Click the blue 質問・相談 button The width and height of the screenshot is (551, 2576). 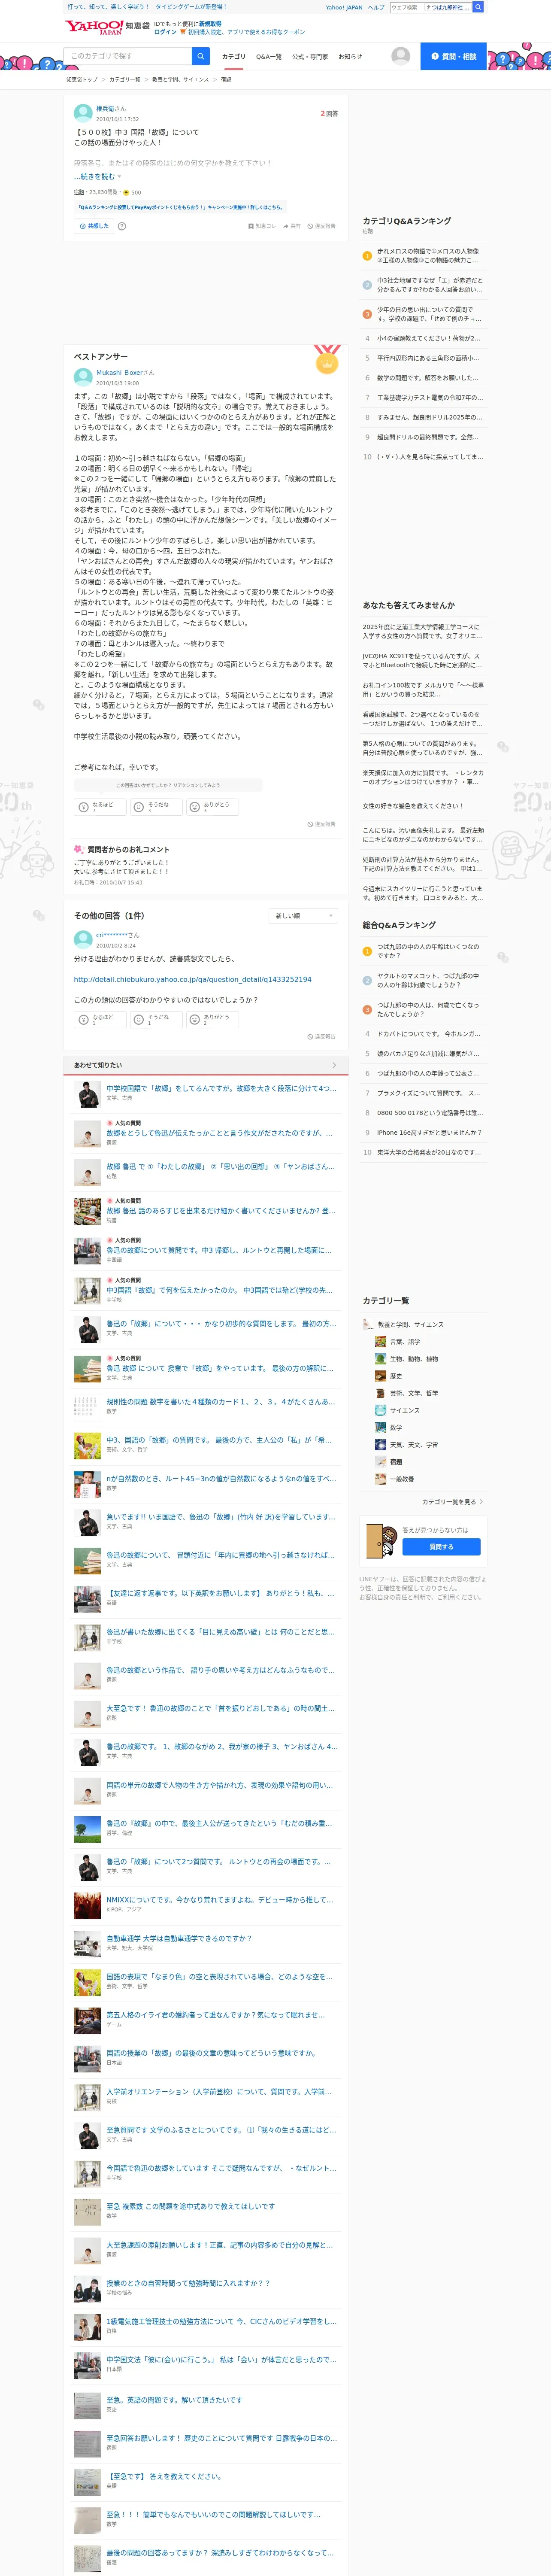tap(453, 56)
